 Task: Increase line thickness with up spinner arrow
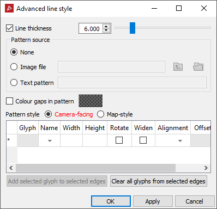click(106, 26)
